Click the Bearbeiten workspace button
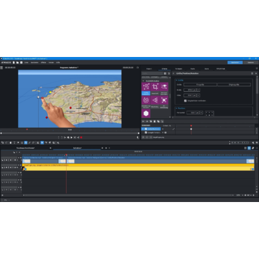The width and height of the screenshot is (259, 259). tap(235, 63)
